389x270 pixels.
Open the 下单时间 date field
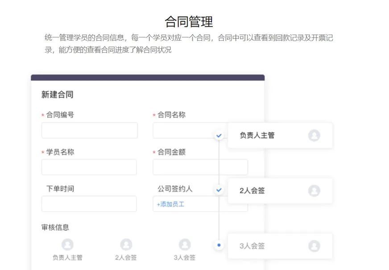[x=89, y=204]
